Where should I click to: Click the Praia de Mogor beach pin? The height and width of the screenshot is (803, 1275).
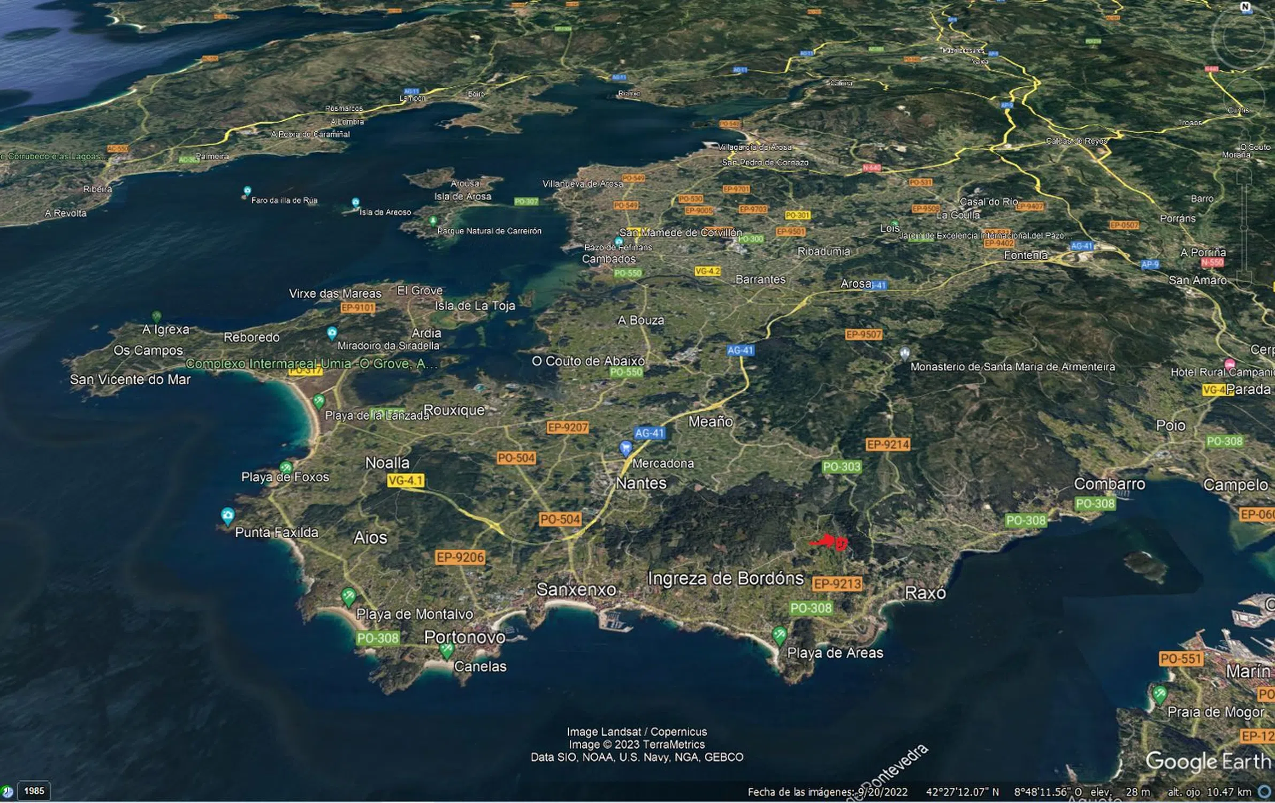(1159, 694)
